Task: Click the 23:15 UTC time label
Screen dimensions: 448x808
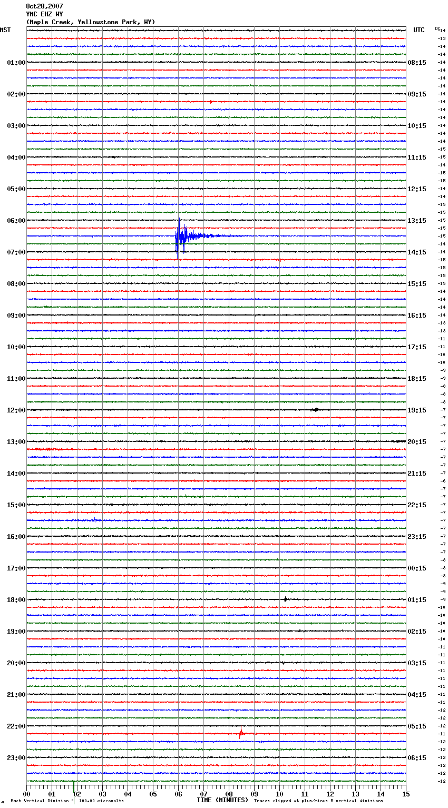Action: 417,537
